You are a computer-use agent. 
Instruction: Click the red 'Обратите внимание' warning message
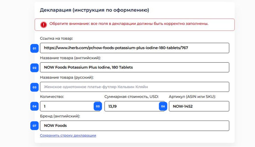(129, 24)
